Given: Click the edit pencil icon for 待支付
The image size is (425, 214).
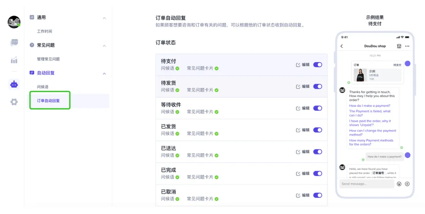Looking at the screenshot, I should coord(298,65).
